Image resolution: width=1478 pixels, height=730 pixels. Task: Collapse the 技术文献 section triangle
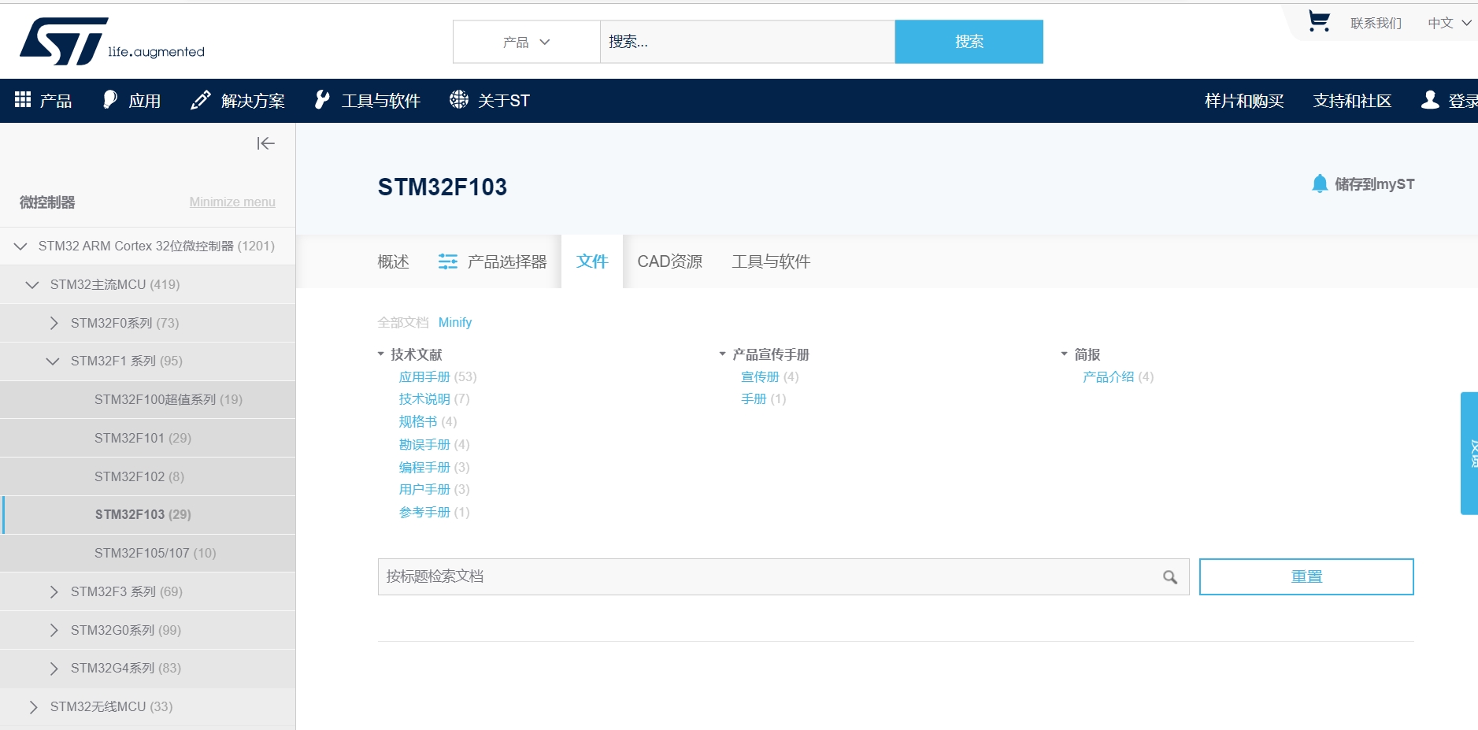point(381,354)
